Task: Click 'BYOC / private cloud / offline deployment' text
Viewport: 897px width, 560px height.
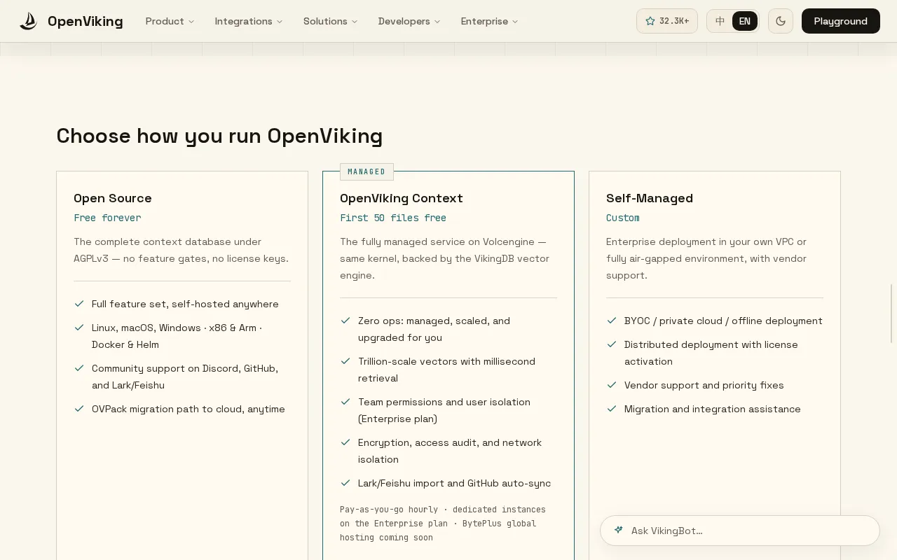Action: coord(723,321)
